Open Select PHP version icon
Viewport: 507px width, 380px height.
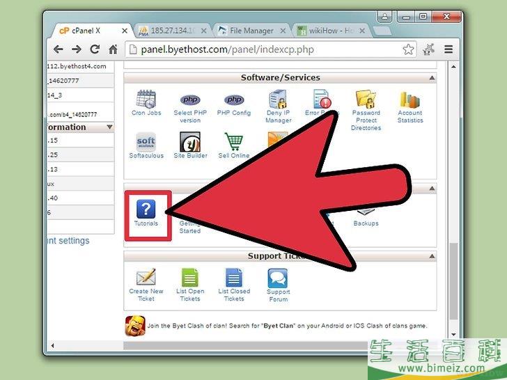coord(190,100)
